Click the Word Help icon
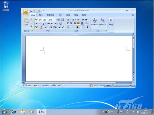The height and width of the screenshot is (115, 154). point(133,15)
